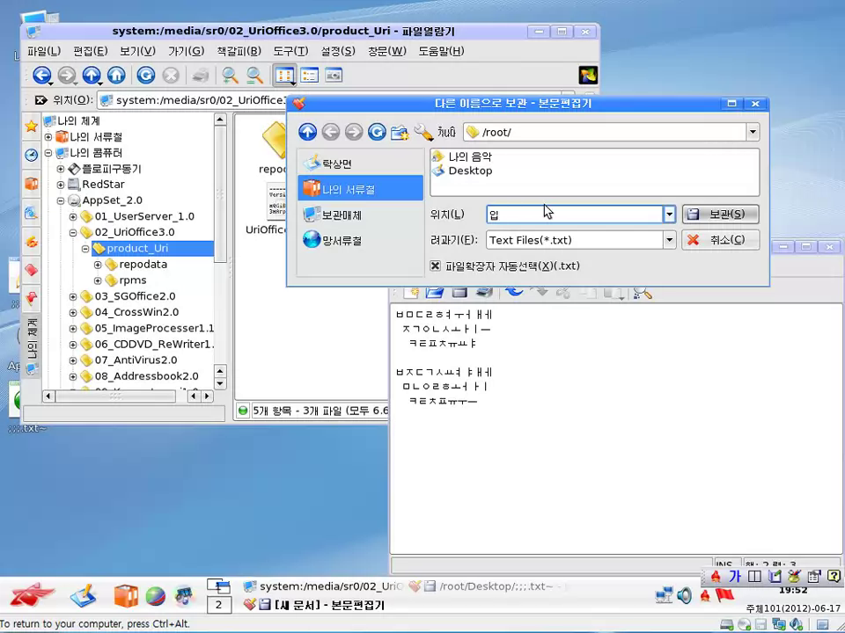
Task: Open the 도구(T) menu in file manager
Action: (290, 51)
